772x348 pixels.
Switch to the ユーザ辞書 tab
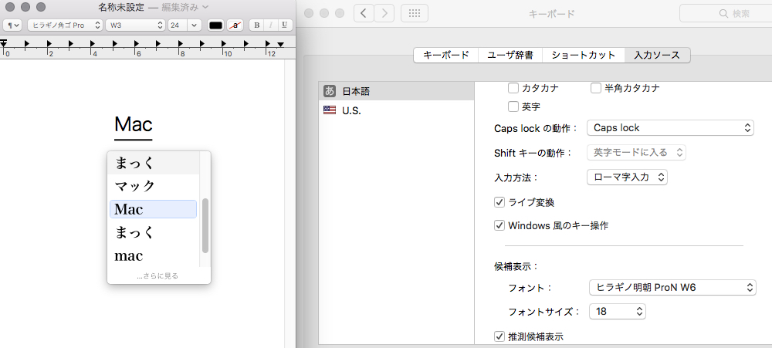(510, 55)
